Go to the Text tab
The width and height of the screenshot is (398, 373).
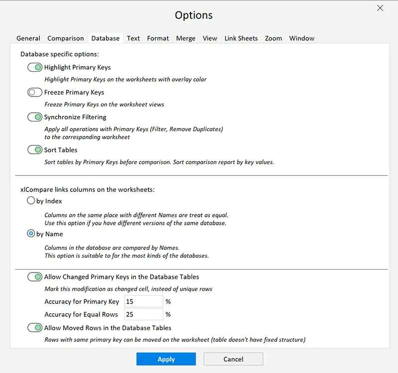click(x=133, y=38)
